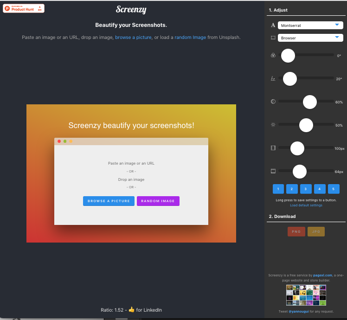Click Load default settings link

click(x=306, y=205)
